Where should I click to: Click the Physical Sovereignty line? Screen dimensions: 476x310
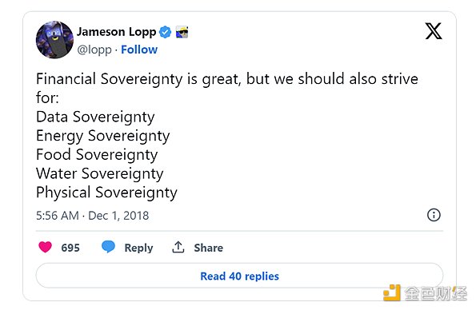(x=106, y=193)
